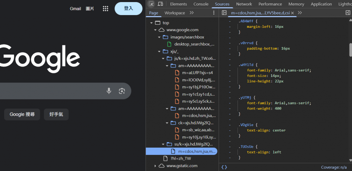This screenshot has width=352, height=171.
Task: Click the Google 搜尋 button
Action: pos(22,115)
